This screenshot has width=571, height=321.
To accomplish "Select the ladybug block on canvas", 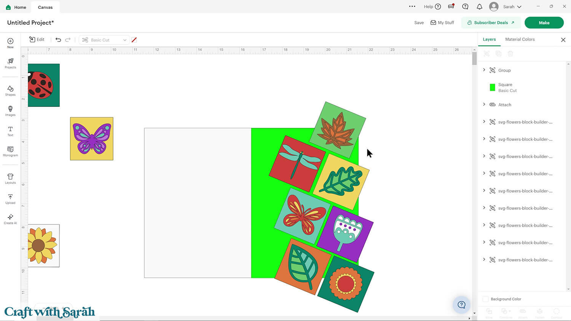I will point(44,85).
